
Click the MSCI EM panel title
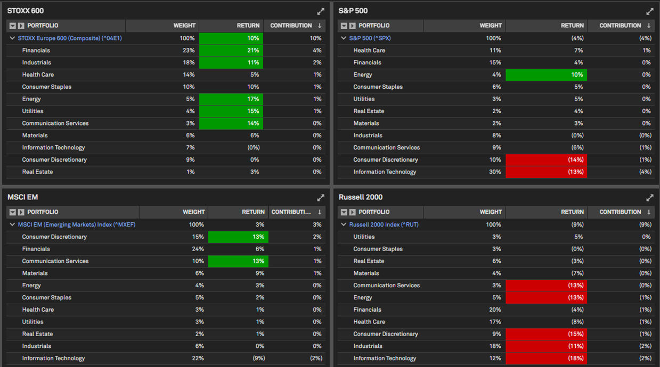(22, 197)
